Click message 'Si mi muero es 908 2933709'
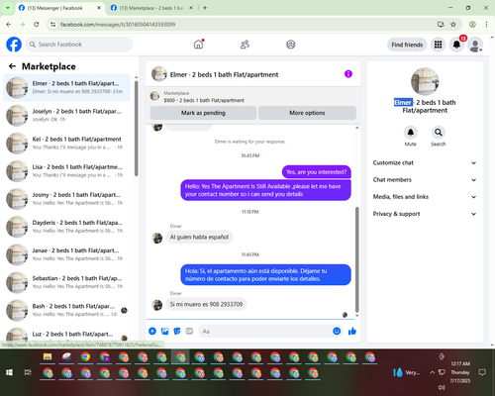Screen dimensions: 495x396 [206, 304]
